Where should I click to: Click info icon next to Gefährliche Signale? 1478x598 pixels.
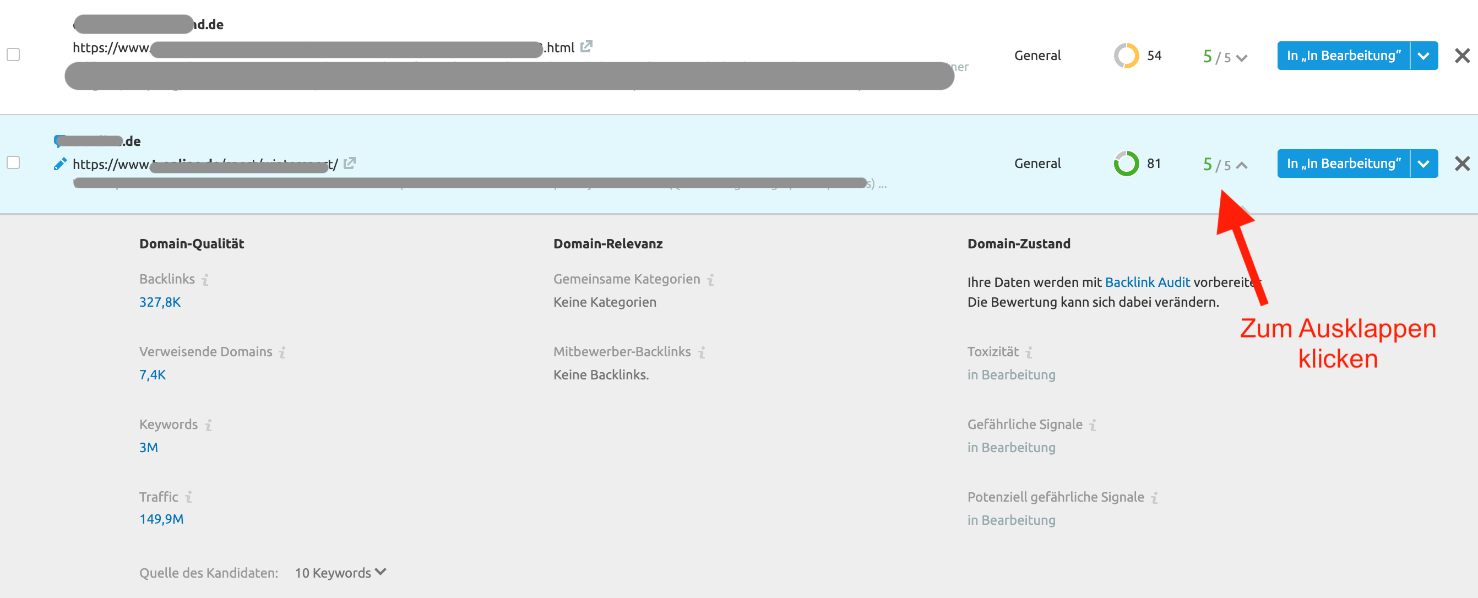point(1093,425)
